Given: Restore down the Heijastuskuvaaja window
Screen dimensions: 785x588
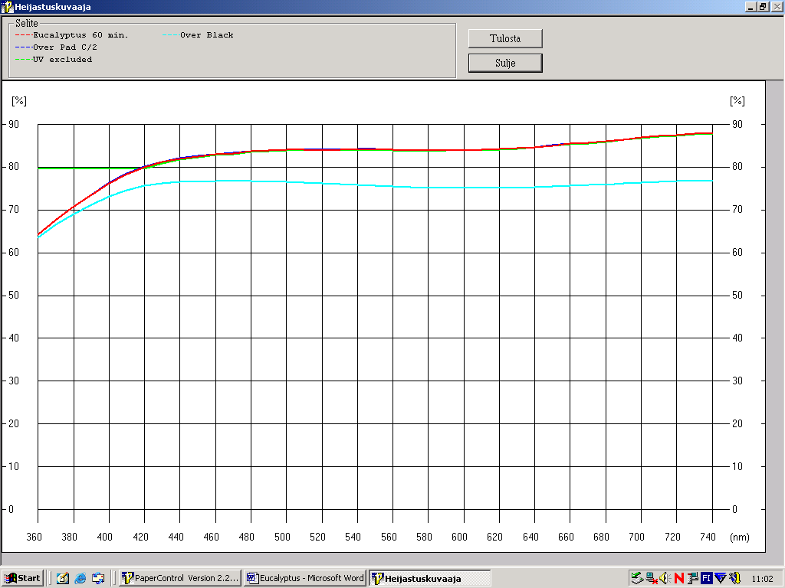Looking at the screenshot, I should (763, 6).
